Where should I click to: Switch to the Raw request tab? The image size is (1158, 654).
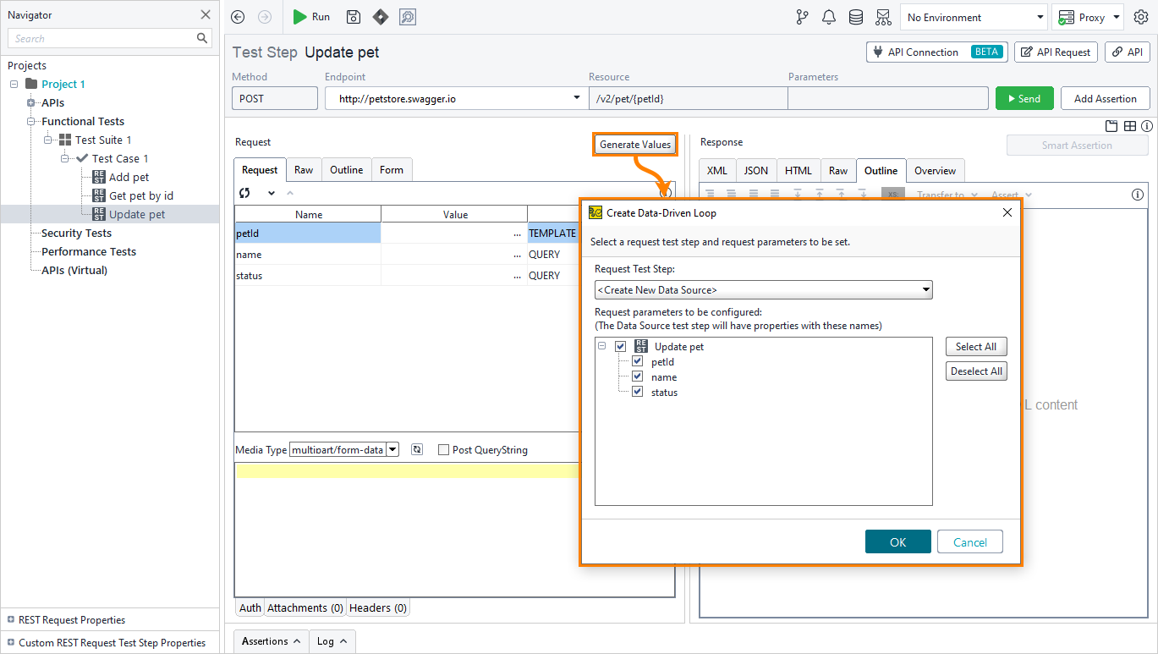click(x=304, y=169)
